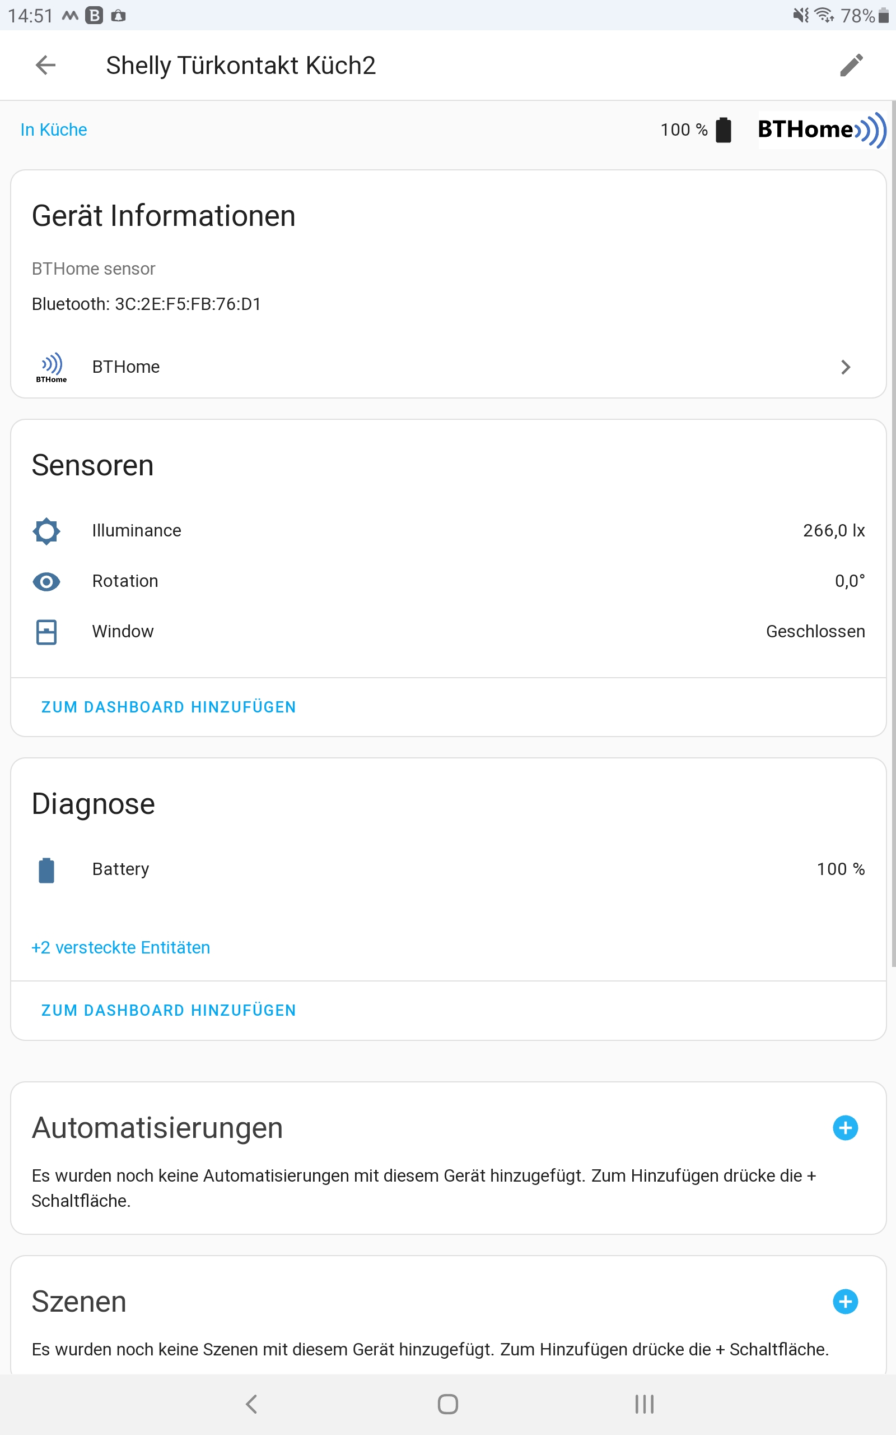Click ZUM DASHBOARD HINZUFÜGEN under Sensoren
Viewport: 896px width, 1435px height.
tap(167, 707)
